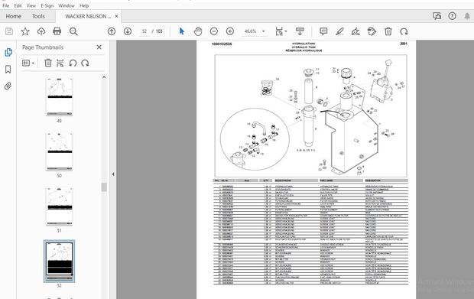Close the WACKER NEUSON document tab
The width and height of the screenshot is (474, 299).
(x=116, y=16)
